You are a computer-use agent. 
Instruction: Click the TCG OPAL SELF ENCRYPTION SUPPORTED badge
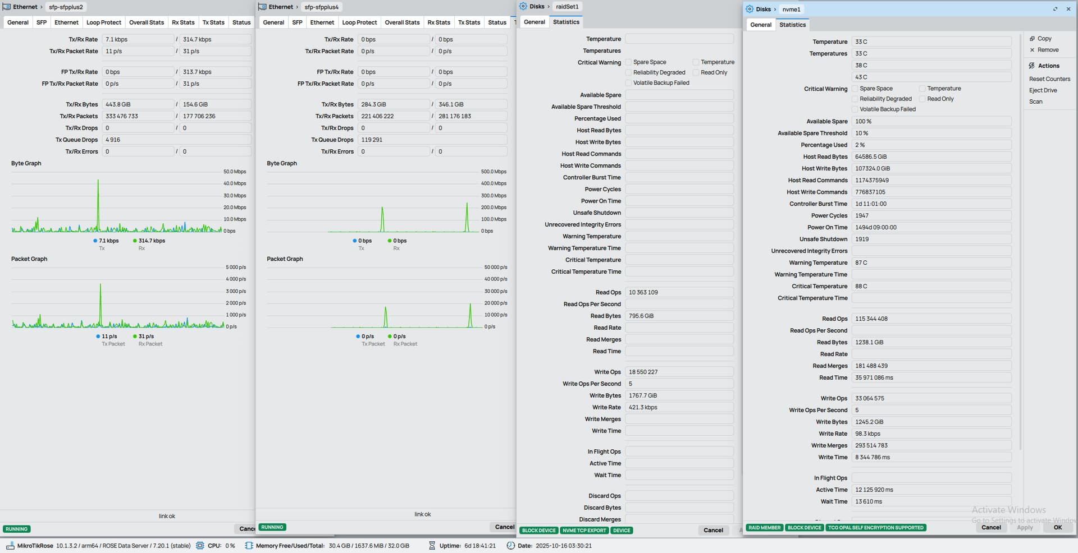click(875, 527)
